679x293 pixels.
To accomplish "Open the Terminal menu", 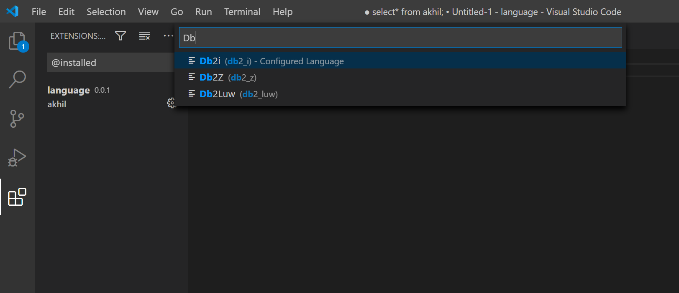I will pyautogui.click(x=242, y=12).
